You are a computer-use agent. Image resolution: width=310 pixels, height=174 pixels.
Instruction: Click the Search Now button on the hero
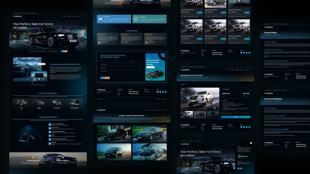[x=64, y=51]
